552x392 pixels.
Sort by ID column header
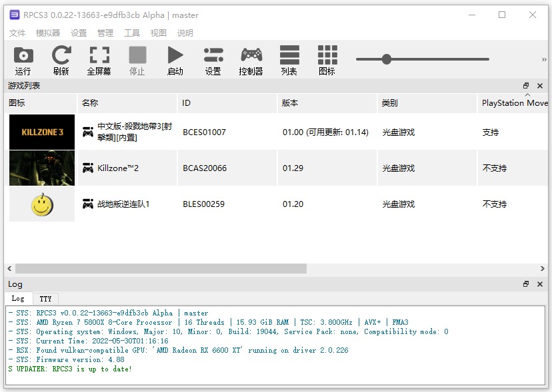coord(227,103)
